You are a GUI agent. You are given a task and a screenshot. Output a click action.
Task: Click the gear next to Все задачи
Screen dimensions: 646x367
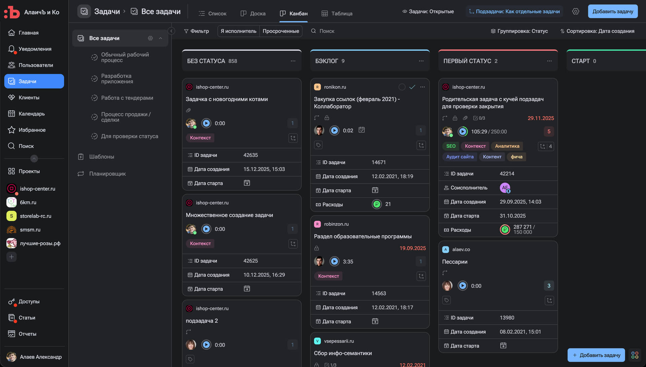tap(150, 38)
